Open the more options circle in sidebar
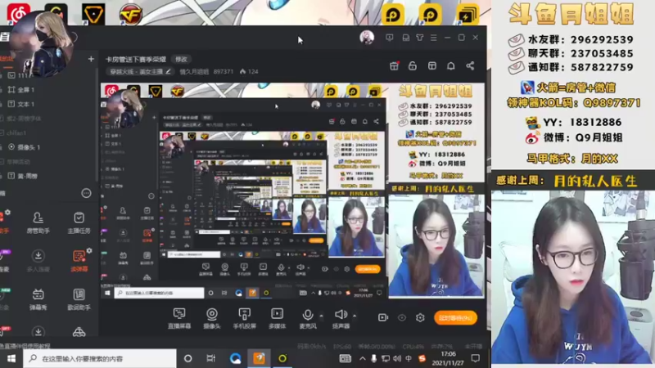Image resolution: width=655 pixels, height=368 pixels. pos(86,193)
